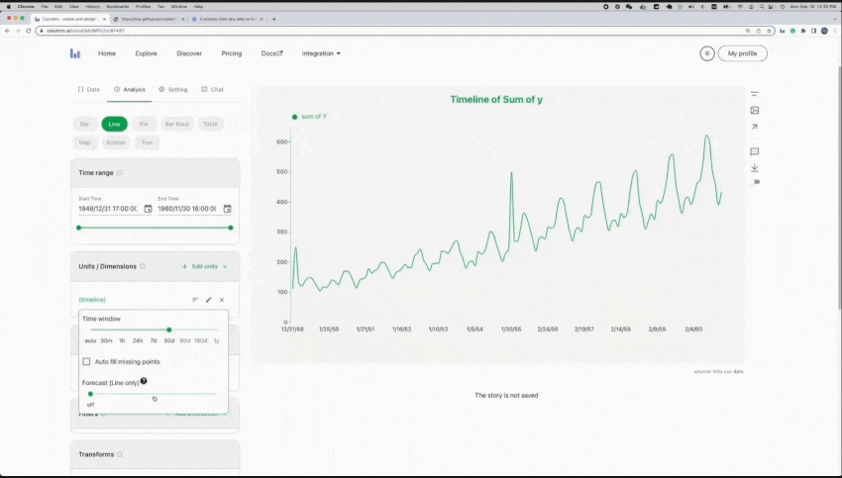Switch to the second browser tab

(x=150, y=19)
